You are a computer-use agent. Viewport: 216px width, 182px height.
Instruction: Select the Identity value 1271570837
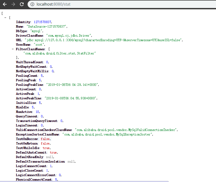(x=43, y=22)
